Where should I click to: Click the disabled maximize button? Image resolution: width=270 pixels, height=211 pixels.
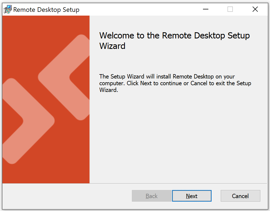[230, 9]
